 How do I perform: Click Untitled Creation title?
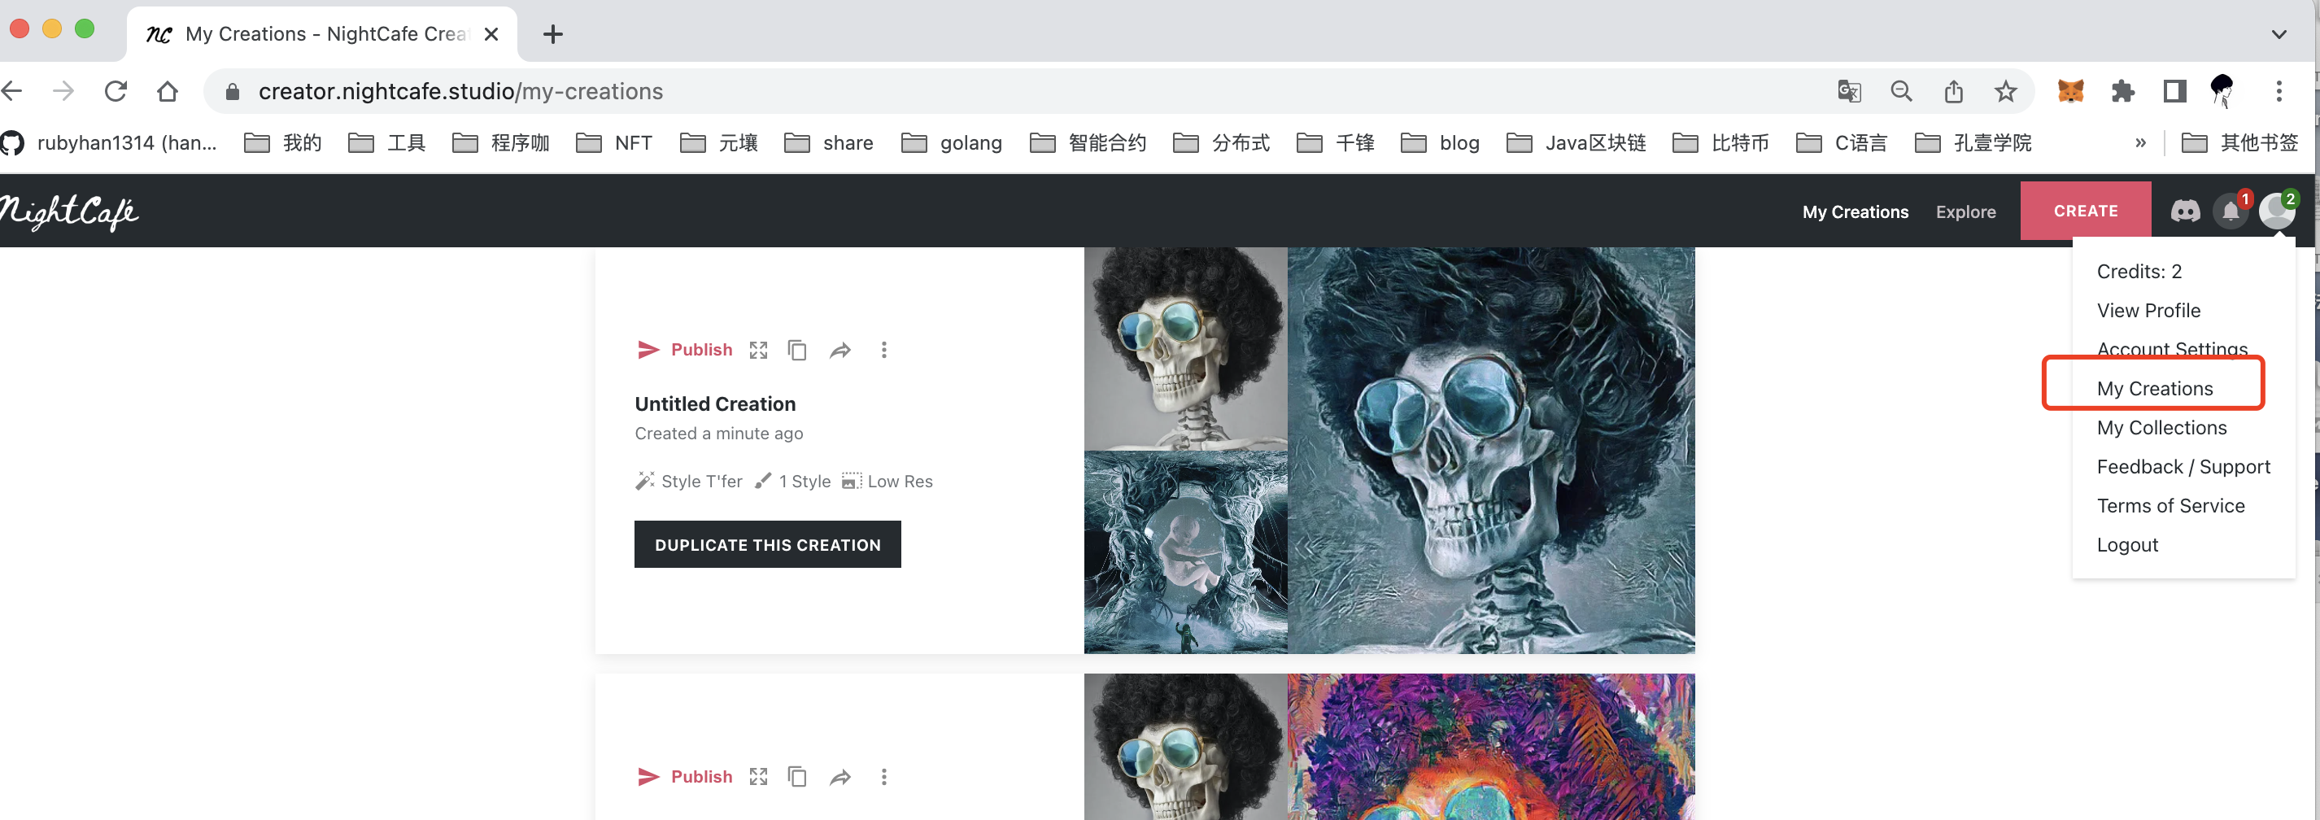[x=715, y=403]
